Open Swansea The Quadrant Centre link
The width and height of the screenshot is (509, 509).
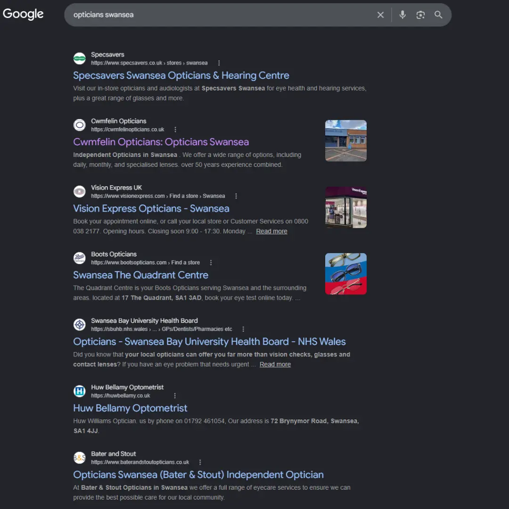[x=140, y=275]
